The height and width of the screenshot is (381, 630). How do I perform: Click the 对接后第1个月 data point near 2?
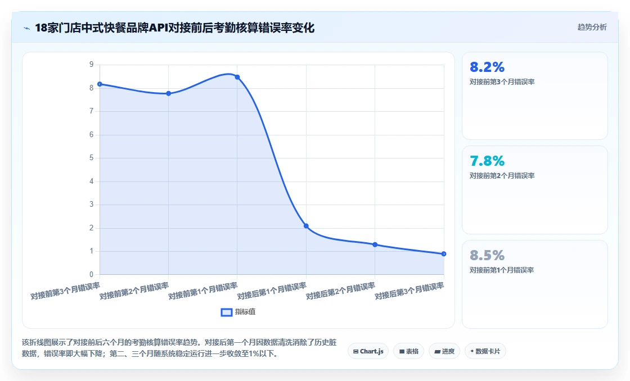point(306,226)
